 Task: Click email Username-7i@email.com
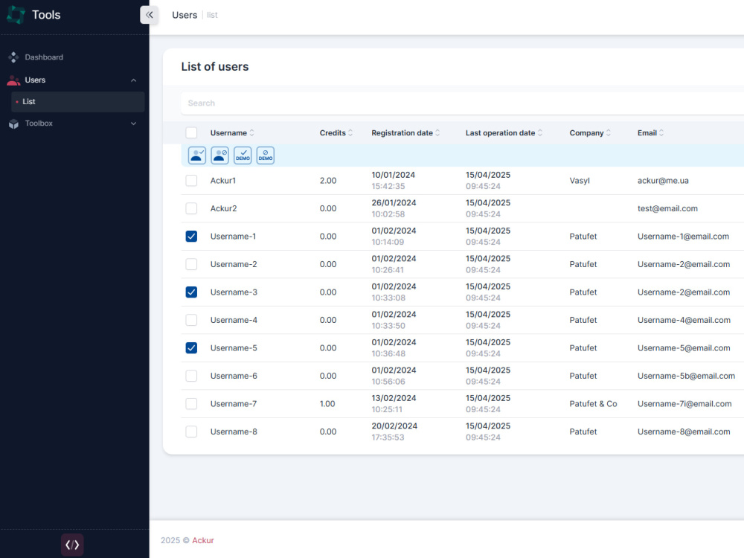684,404
